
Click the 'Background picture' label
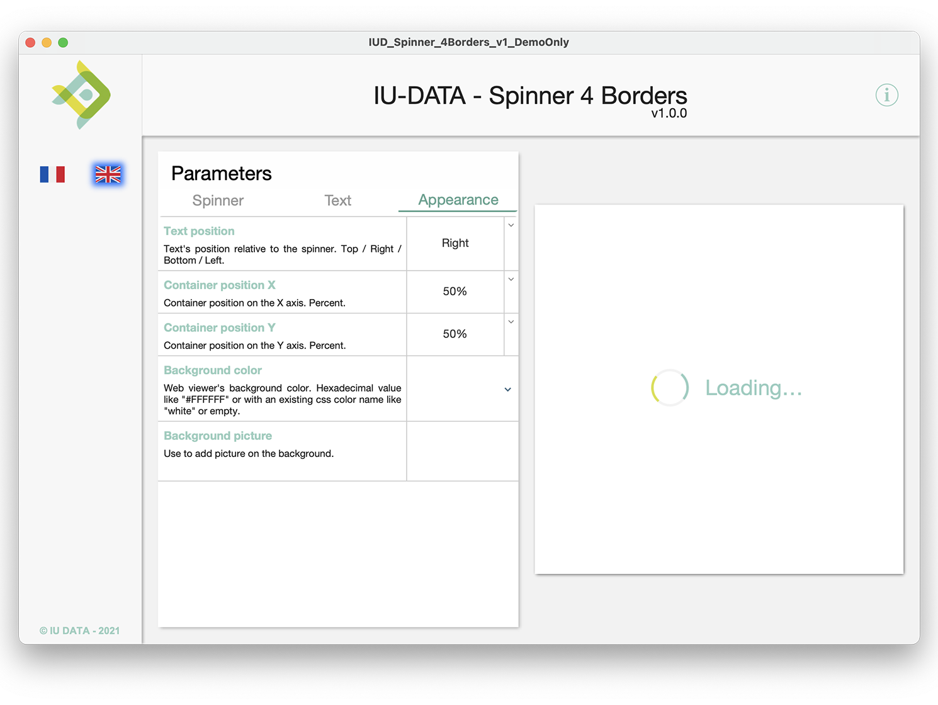218,436
